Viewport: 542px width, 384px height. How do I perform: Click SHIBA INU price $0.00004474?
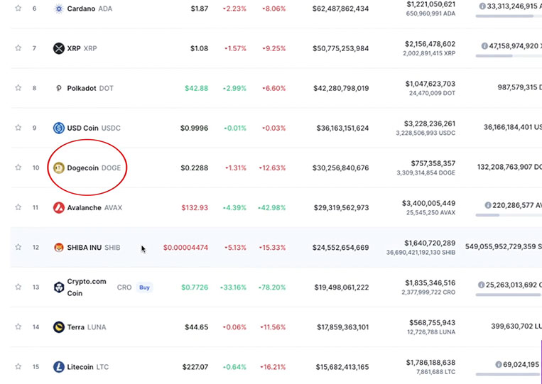pyautogui.click(x=185, y=247)
